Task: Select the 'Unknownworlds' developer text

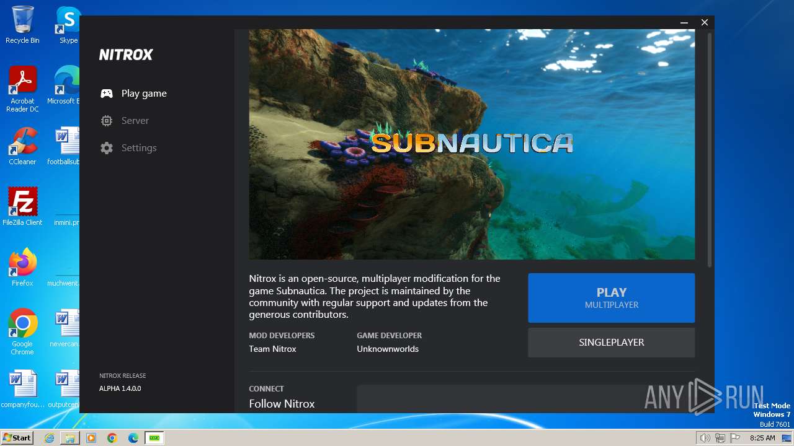Action: (388, 349)
